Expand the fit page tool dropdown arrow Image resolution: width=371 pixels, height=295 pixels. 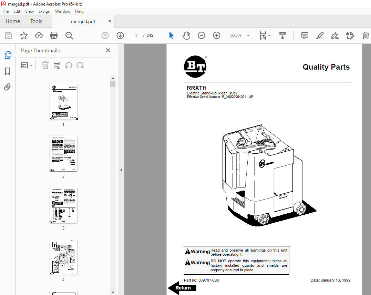pyautogui.click(x=269, y=35)
